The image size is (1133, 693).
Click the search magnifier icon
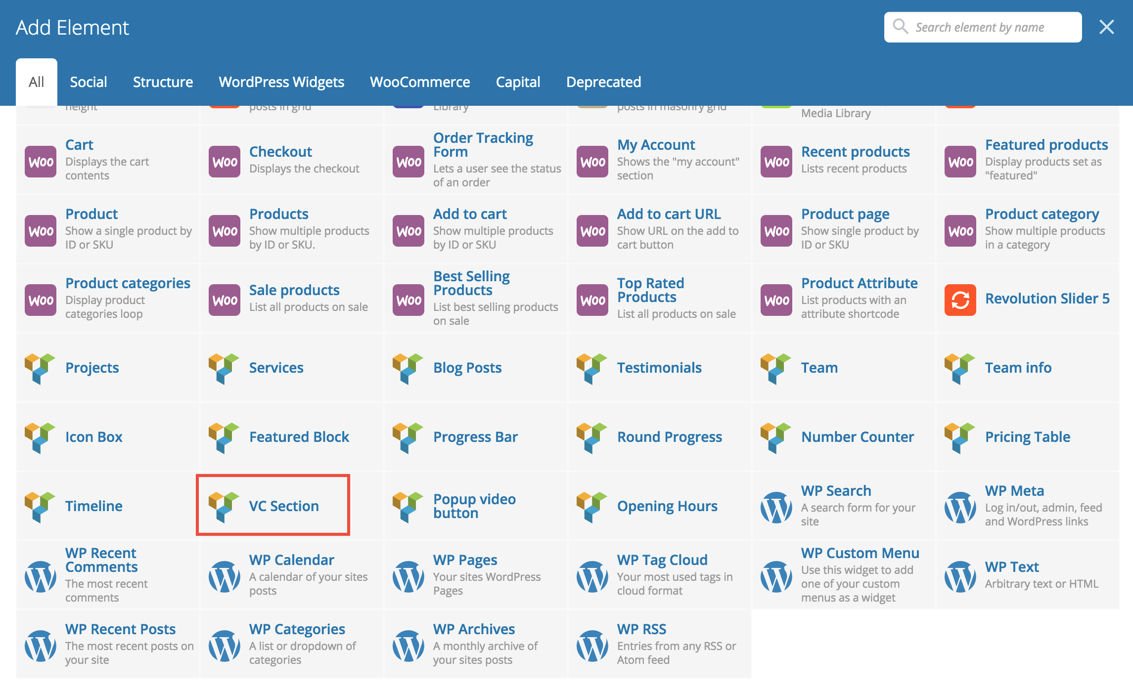(x=901, y=27)
